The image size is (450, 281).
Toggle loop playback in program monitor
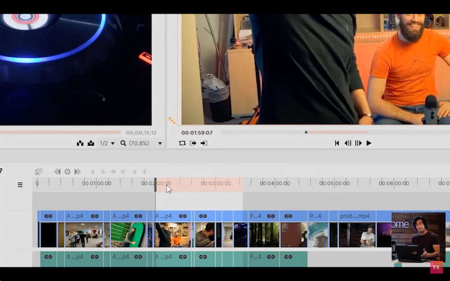coord(182,143)
